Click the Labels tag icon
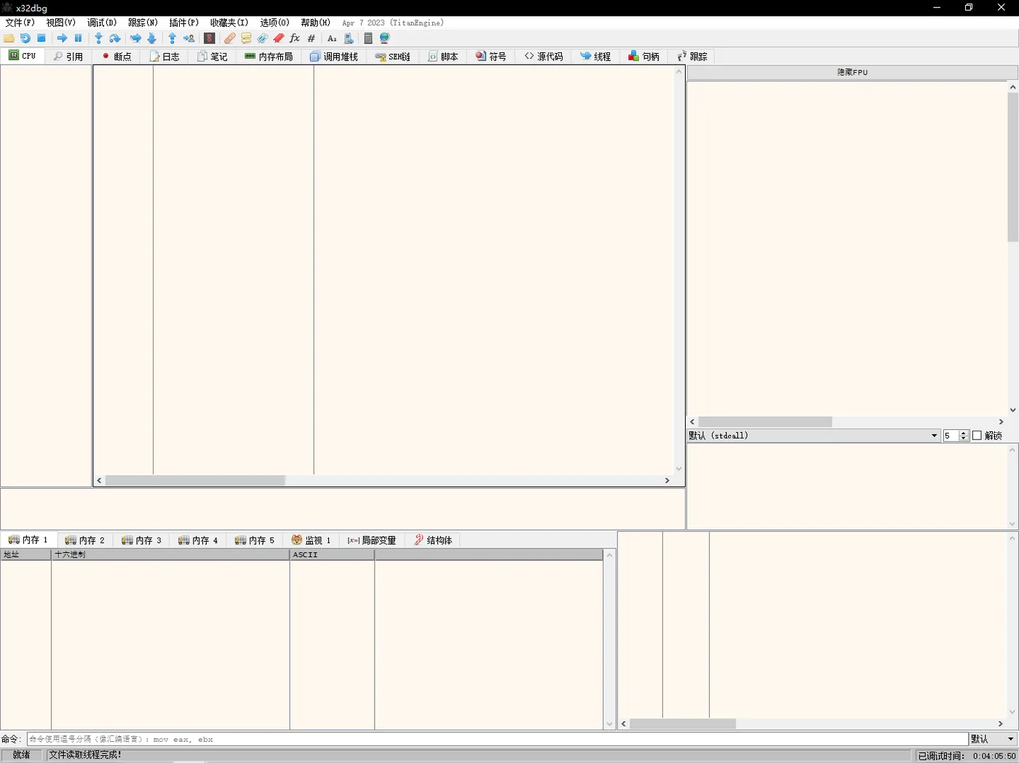The width and height of the screenshot is (1019, 763). [263, 38]
